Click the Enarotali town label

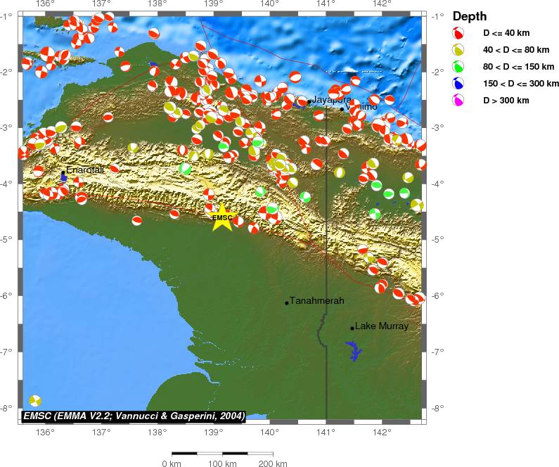85,169
